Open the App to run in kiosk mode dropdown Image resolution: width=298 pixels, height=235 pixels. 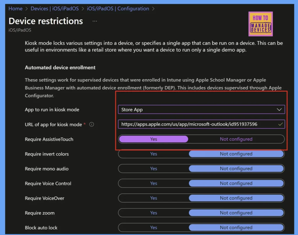[201, 109]
